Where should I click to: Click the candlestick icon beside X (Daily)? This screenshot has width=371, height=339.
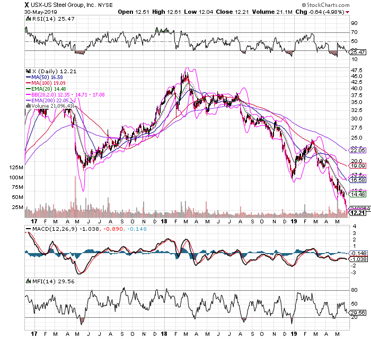coord(28,71)
